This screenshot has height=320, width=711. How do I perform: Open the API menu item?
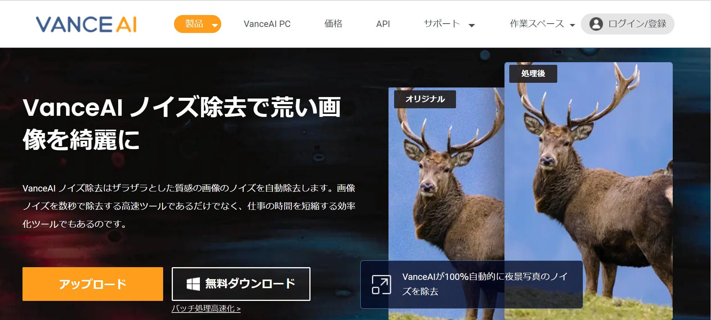[x=383, y=24]
